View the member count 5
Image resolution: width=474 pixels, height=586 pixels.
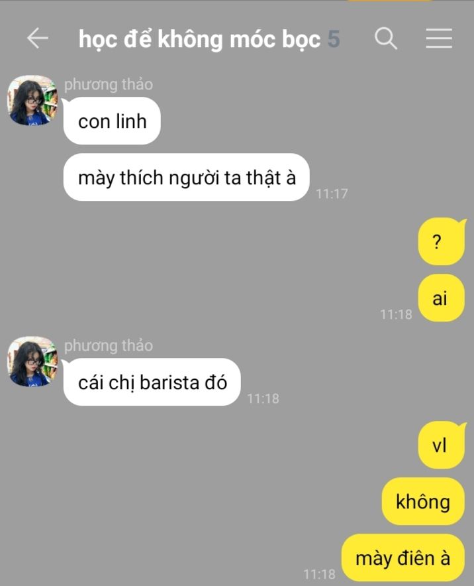click(x=334, y=39)
